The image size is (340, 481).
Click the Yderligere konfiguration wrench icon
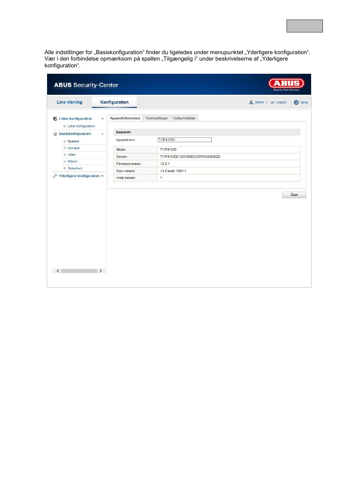(x=55, y=176)
